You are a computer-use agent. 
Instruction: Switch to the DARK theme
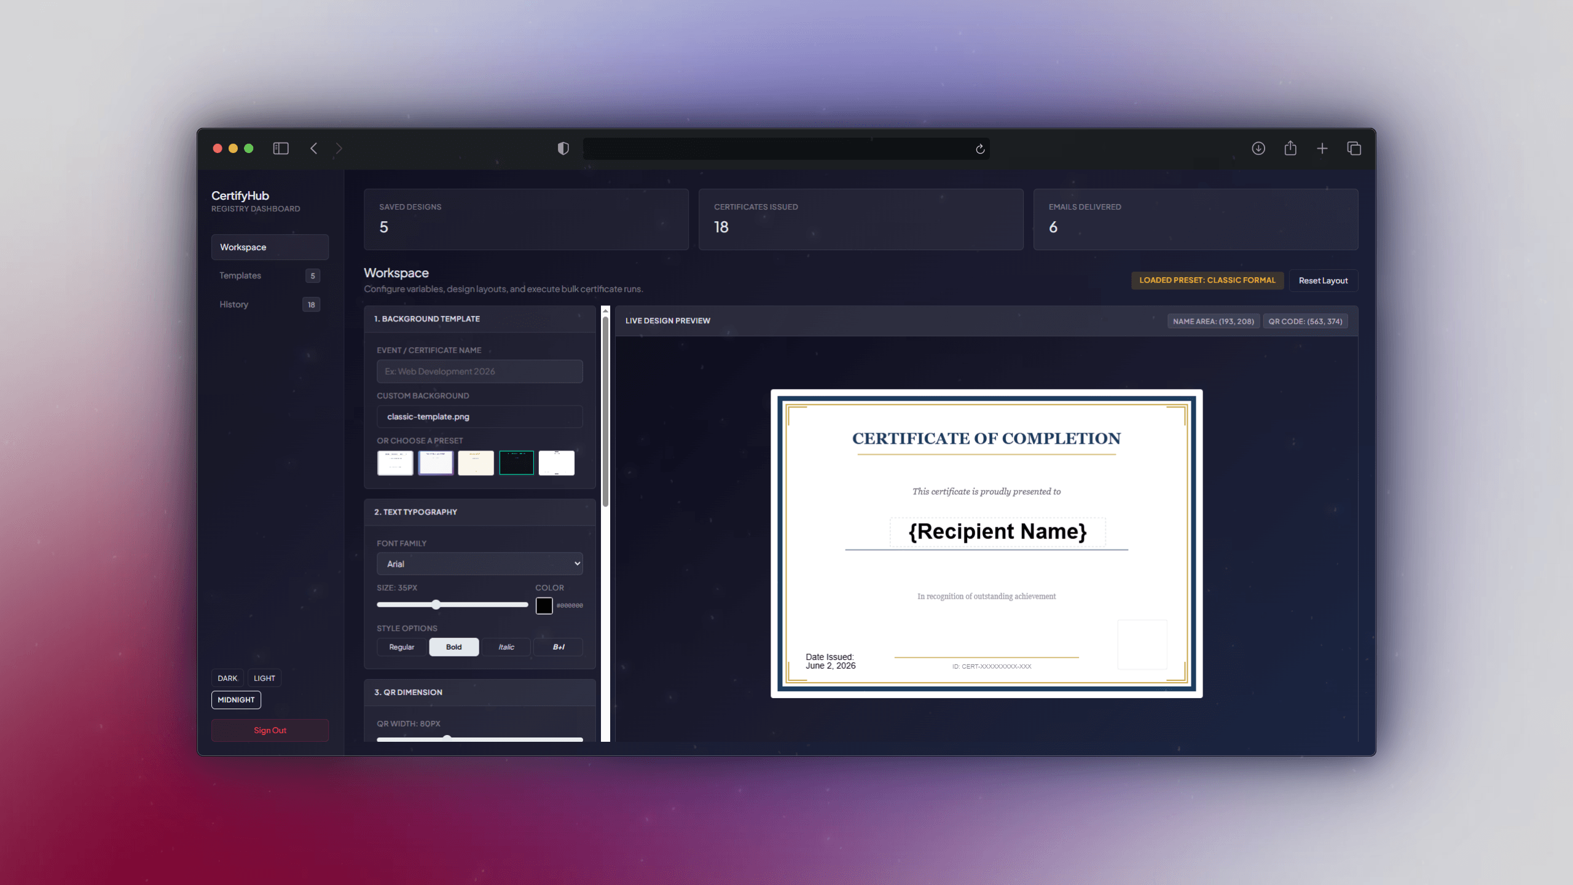(227, 678)
